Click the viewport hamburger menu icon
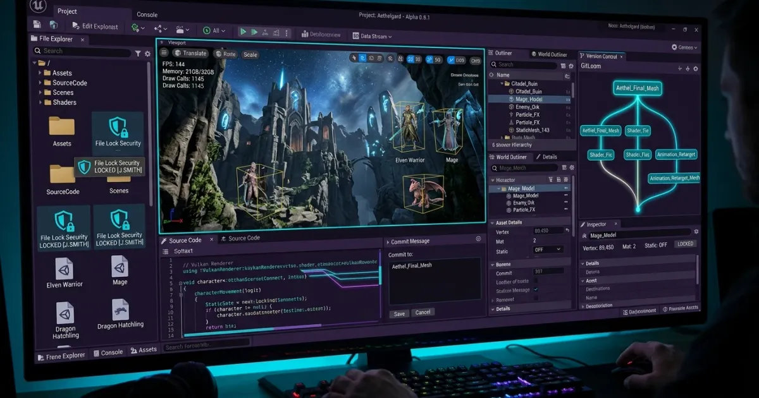The width and height of the screenshot is (759, 398). pos(164,53)
